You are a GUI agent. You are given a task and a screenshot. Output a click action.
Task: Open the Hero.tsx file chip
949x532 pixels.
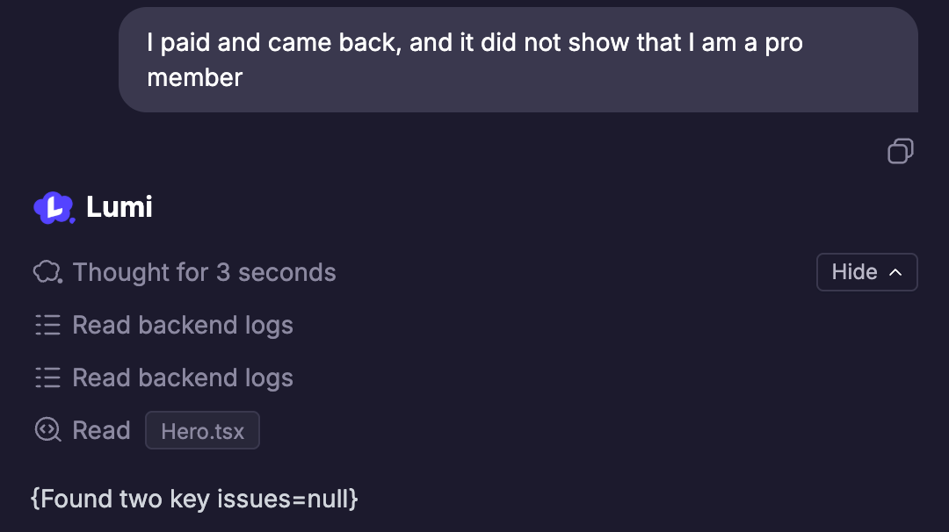[202, 430]
